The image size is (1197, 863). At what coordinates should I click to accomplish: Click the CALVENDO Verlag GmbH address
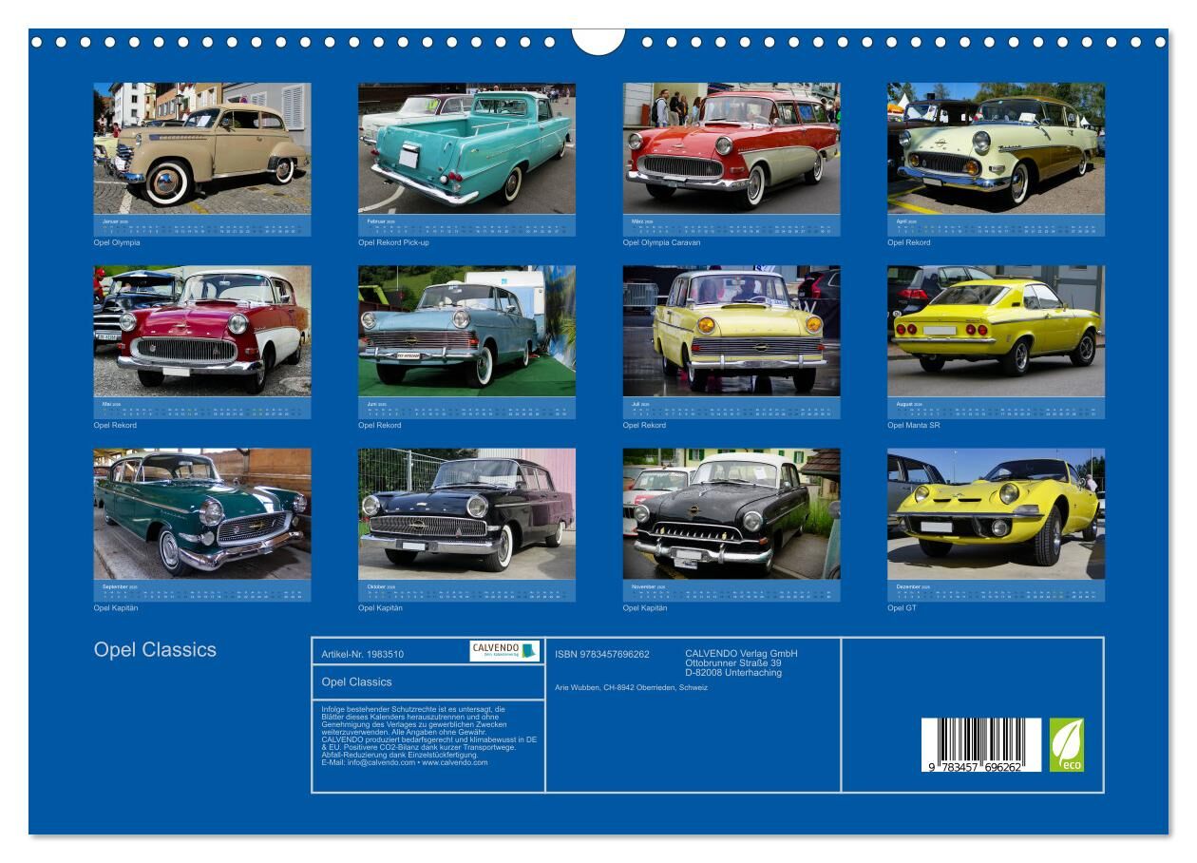(741, 662)
